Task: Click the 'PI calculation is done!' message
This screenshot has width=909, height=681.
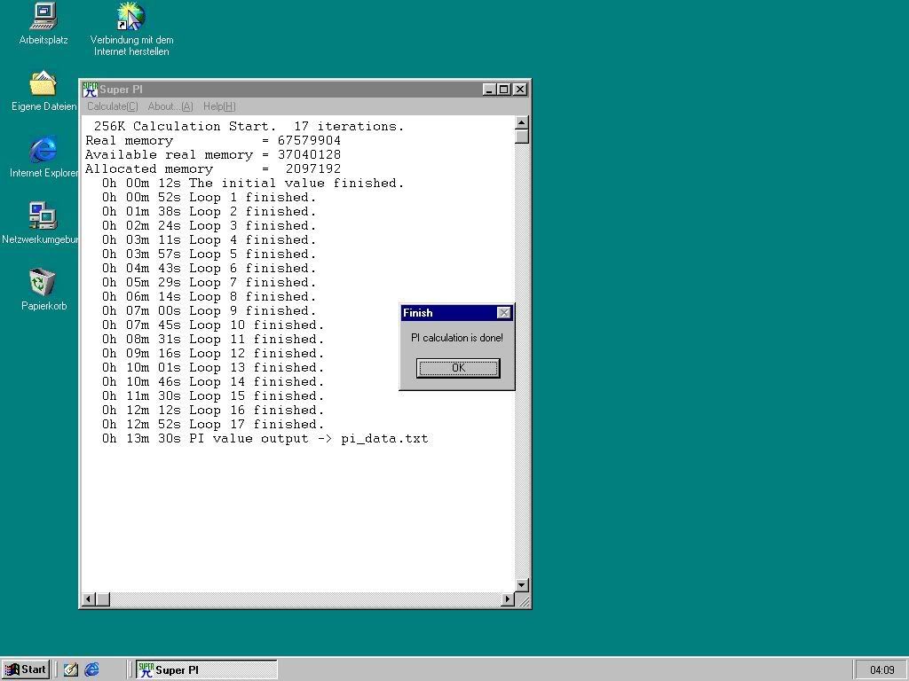Action: pos(457,338)
